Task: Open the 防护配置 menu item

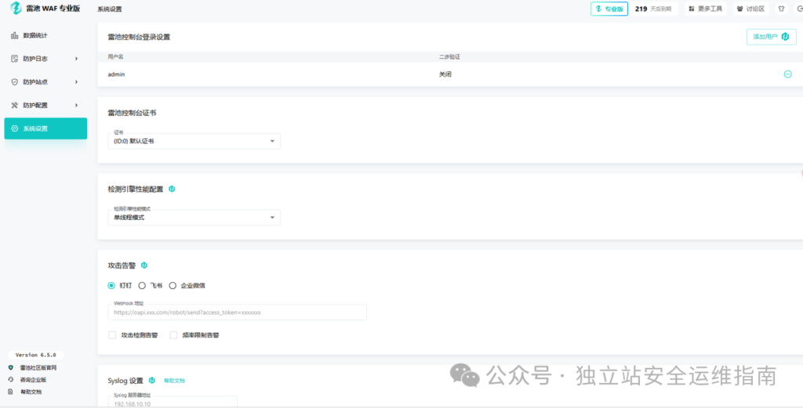Action: (x=45, y=105)
